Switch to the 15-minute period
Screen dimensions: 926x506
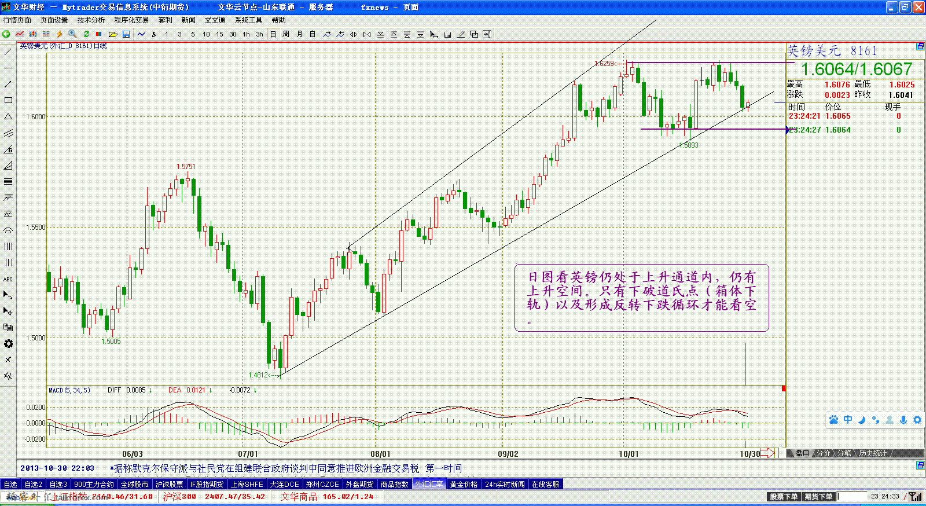[x=219, y=34]
